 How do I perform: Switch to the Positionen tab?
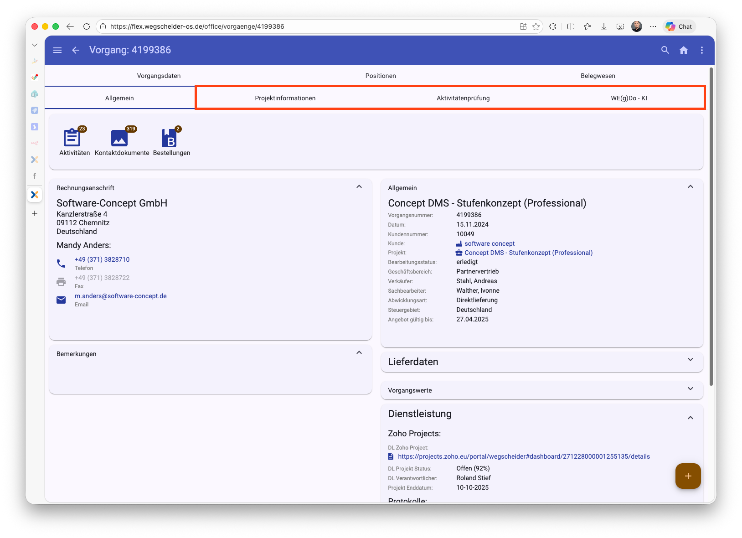point(381,76)
